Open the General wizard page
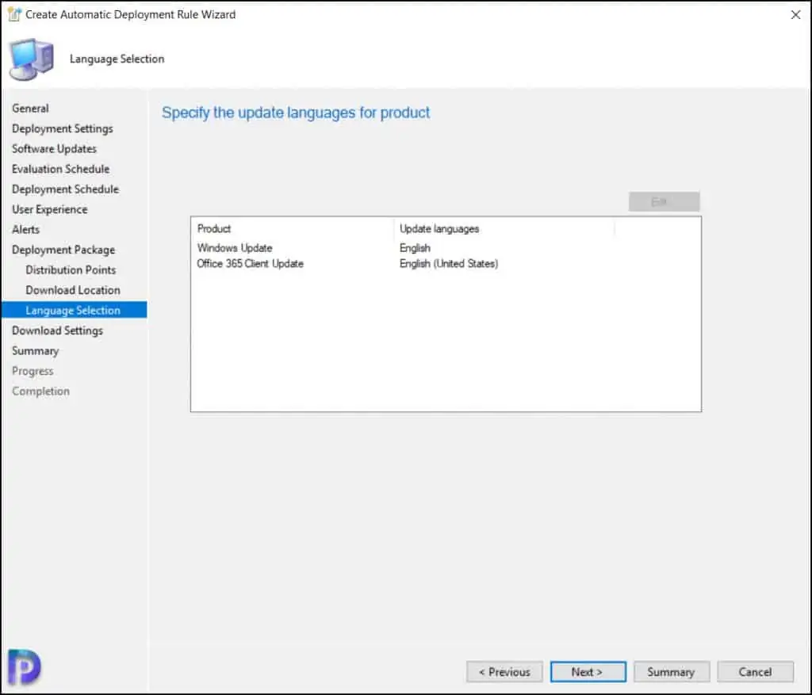The width and height of the screenshot is (812, 695). pyautogui.click(x=30, y=109)
